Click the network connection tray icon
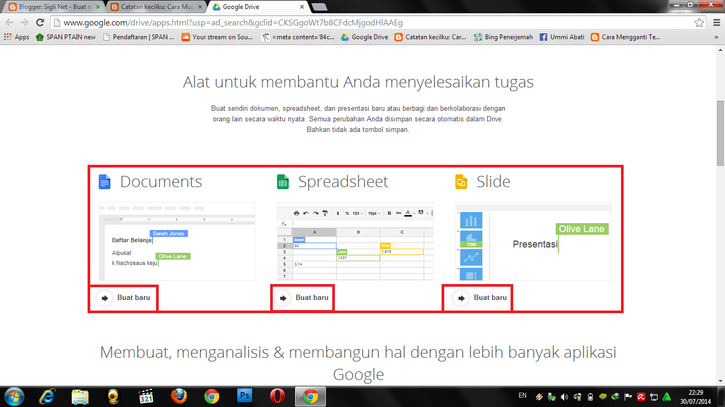The image size is (725, 407). [x=654, y=396]
